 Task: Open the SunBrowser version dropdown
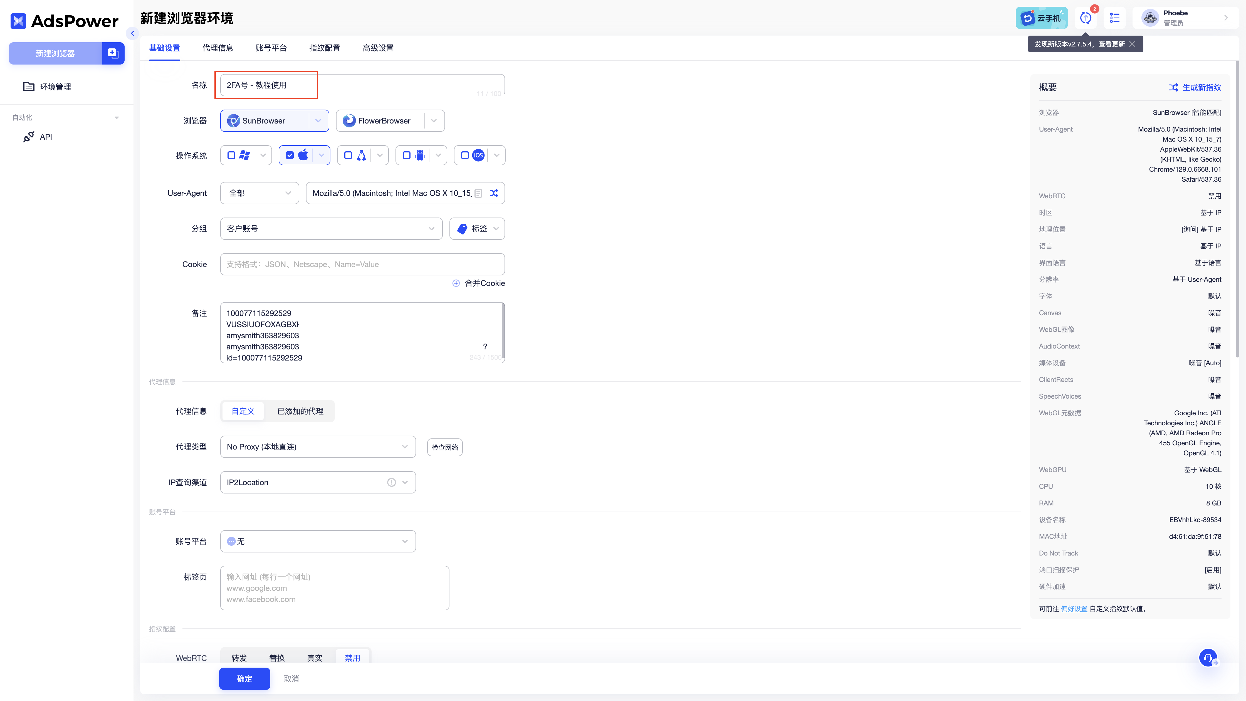tap(318, 121)
